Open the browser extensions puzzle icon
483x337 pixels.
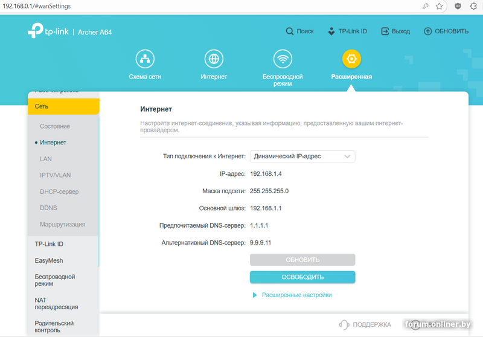coord(473,6)
